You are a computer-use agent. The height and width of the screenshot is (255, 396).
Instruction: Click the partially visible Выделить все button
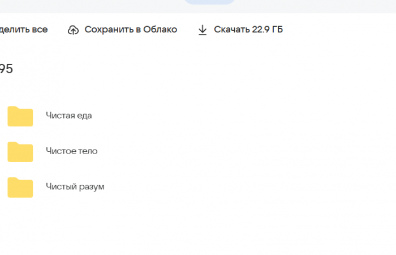pyautogui.click(x=23, y=29)
